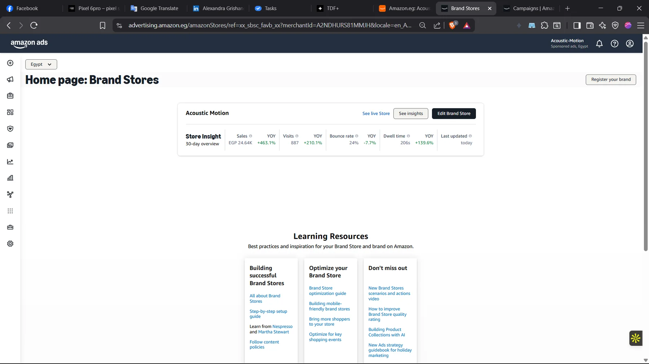This screenshot has height=364, width=649.
Task: Click the Dwell time info icon
Action: [x=408, y=136]
